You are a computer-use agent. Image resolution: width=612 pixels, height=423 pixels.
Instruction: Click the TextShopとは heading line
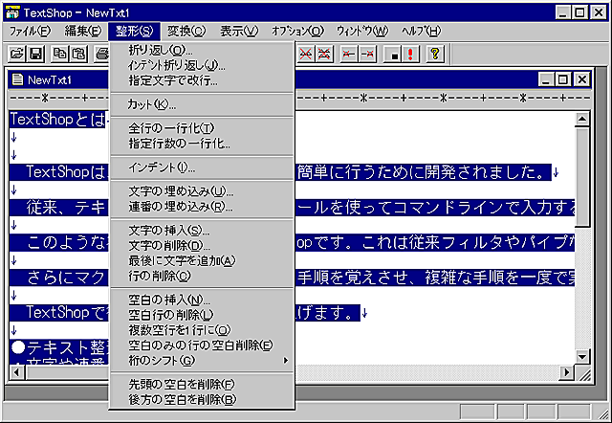[57, 120]
